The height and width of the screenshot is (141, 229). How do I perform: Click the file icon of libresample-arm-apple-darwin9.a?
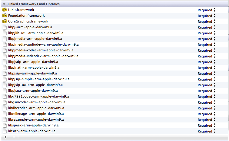(5, 119)
